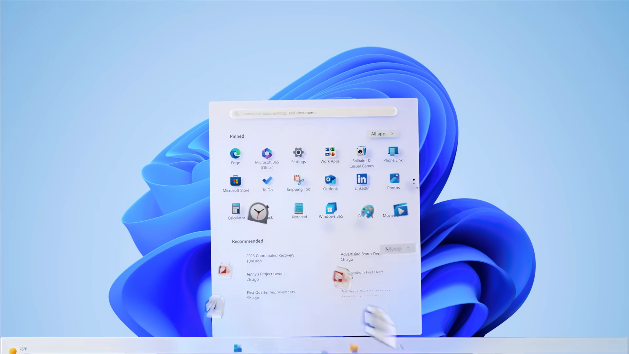Open Windows 365
The height and width of the screenshot is (354, 629).
[331, 208]
